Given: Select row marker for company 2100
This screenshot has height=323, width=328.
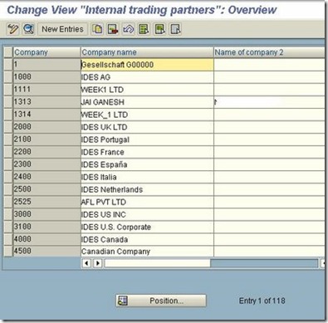Looking at the screenshot, I should click(8, 139).
